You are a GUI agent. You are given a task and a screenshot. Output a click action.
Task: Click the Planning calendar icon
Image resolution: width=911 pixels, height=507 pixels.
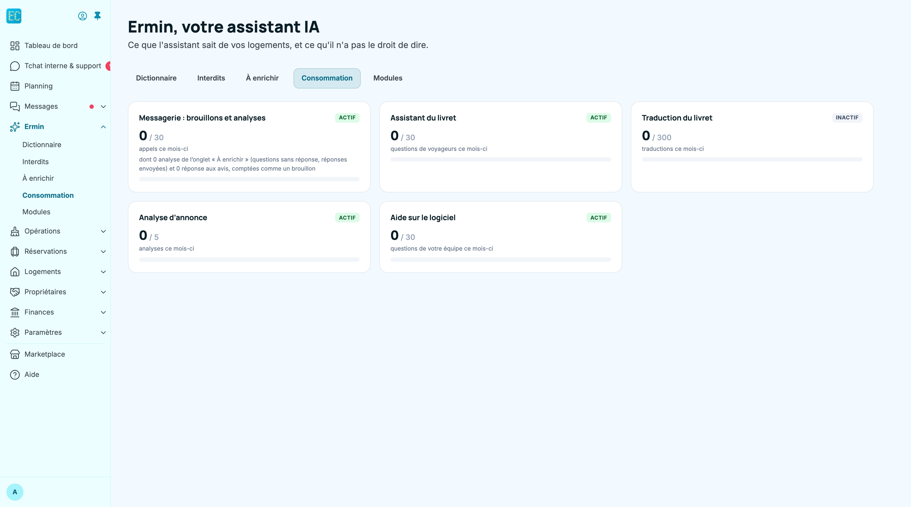[x=15, y=86]
